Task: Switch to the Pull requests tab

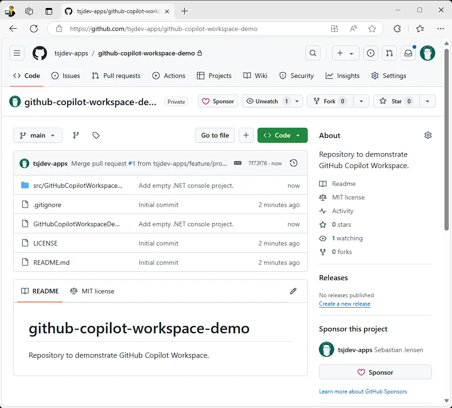Action: coord(116,76)
